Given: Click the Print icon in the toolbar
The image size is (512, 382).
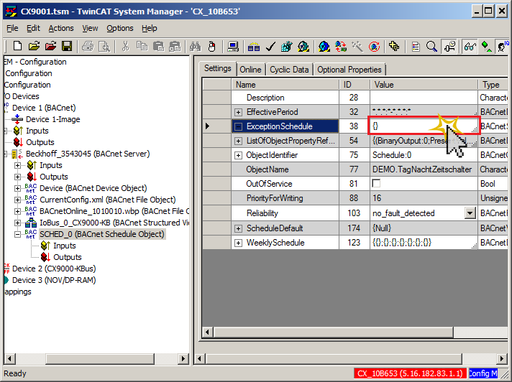Looking at the screenshot, I should coord(88,47).
